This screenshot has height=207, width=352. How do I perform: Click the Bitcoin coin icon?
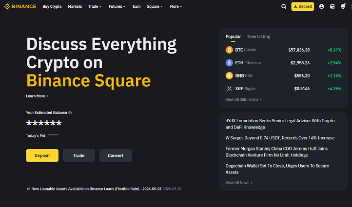[229, 50]
